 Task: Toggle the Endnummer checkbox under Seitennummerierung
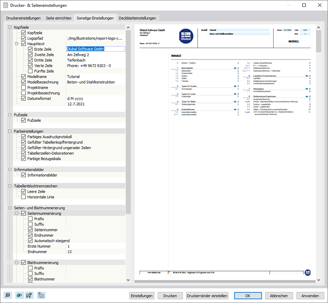click(30, 235)
